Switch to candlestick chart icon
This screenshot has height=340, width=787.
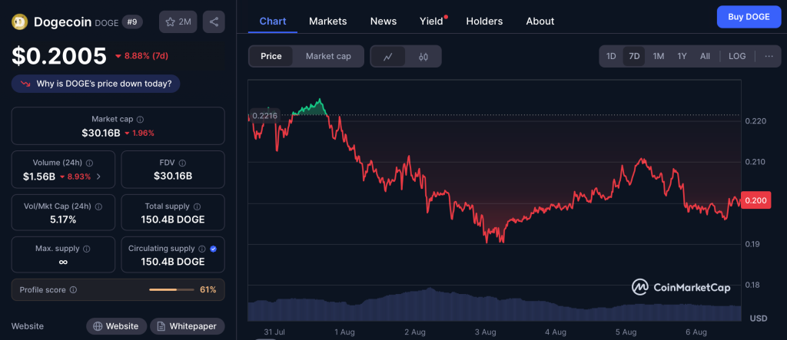tap(423, 56)
